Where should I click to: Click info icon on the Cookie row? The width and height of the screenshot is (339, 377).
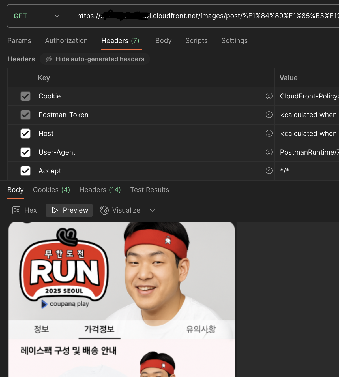[x=269, y=96]
